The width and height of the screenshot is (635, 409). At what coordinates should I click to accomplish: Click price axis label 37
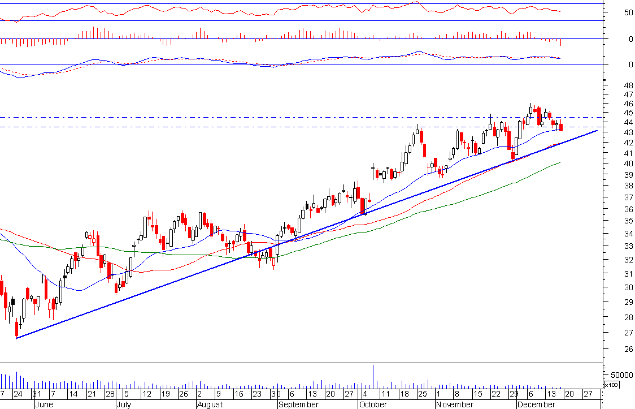[x=629, y=197]
